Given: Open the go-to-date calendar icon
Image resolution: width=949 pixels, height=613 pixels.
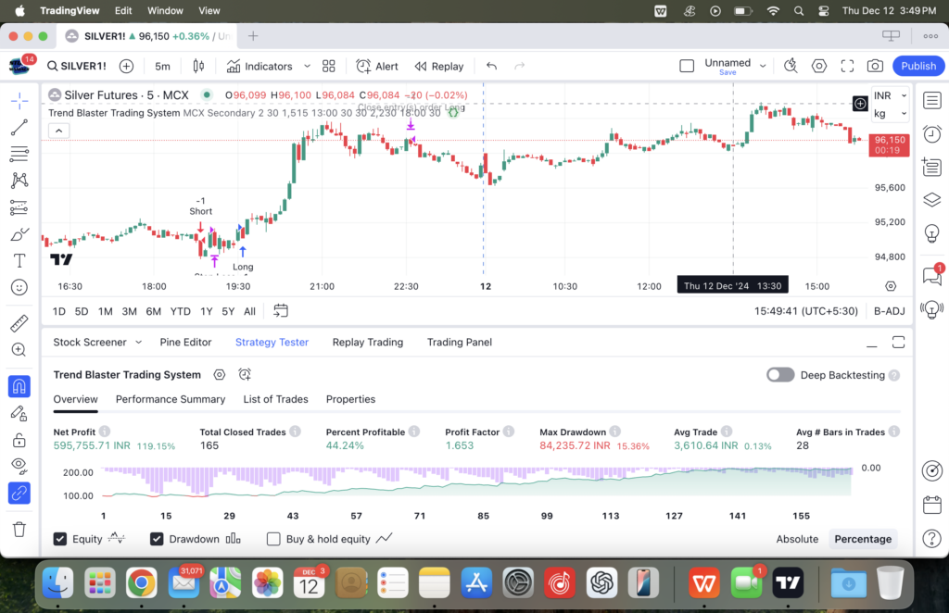Looking at the screenshot, I should click(280, 311).
